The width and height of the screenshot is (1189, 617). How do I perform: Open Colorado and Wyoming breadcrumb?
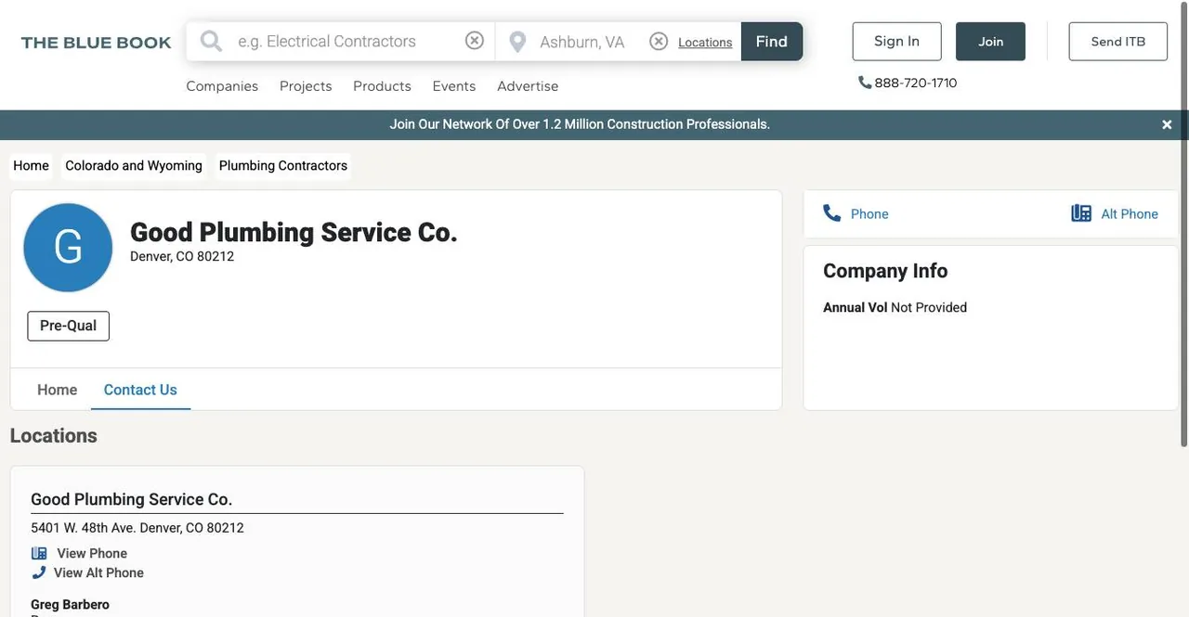(134, 166)
